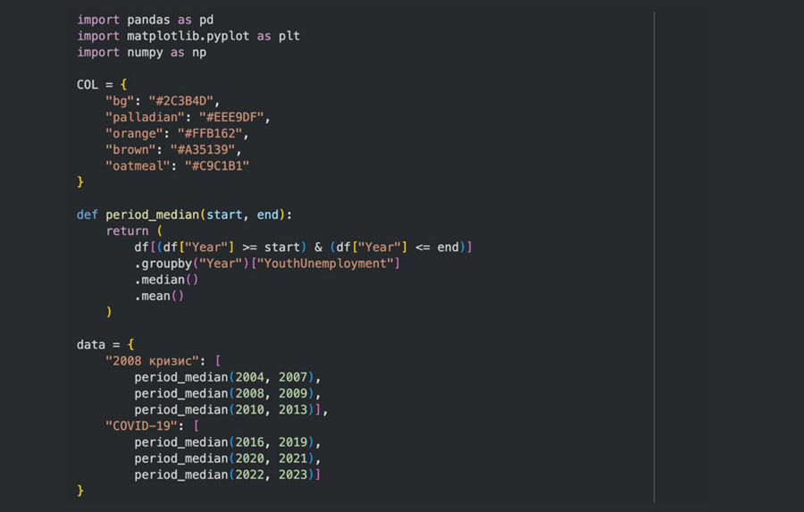Image resolution: width=804 pixels, height=512 pixels.
Task: Click the return keyword
Action: click(127, 231)
